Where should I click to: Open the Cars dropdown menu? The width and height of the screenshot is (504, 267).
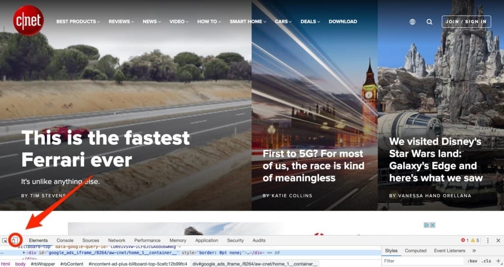coord(283,22)
